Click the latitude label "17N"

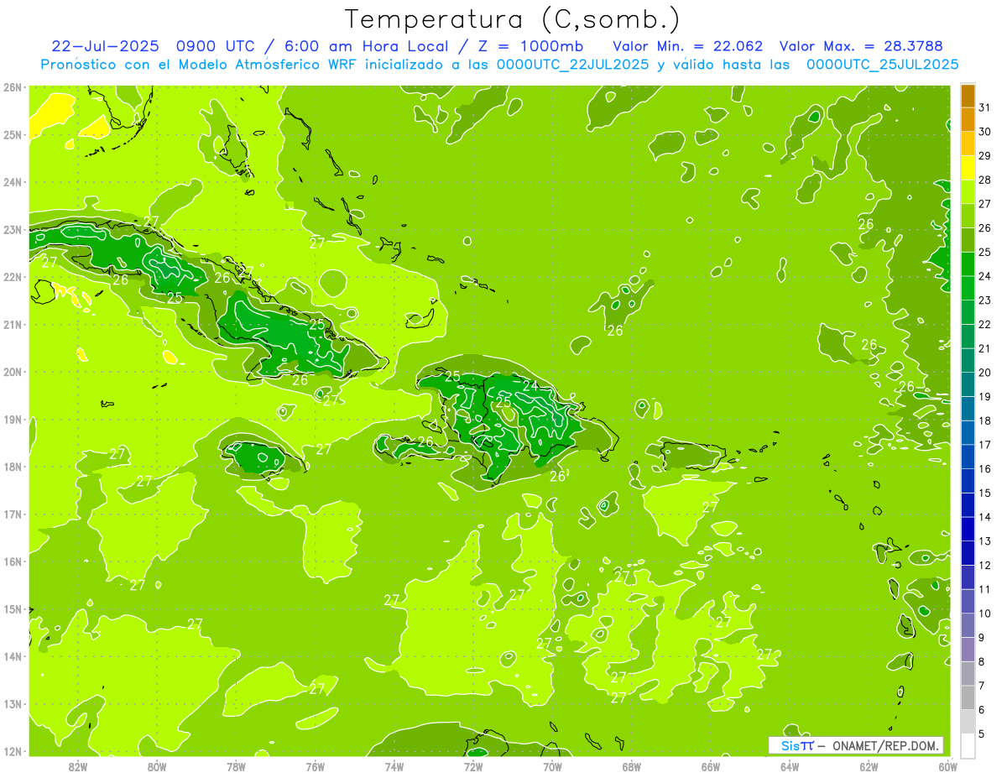[13, 514]
